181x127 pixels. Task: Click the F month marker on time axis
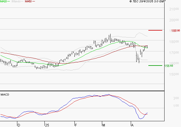(x=76, y=125)
